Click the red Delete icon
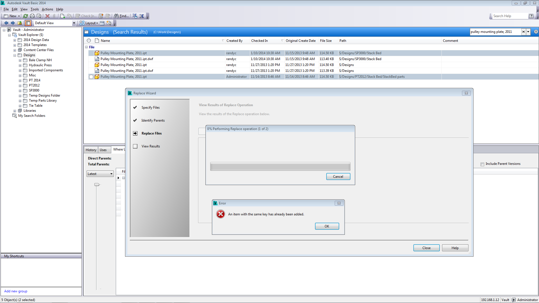The image size is (539, 303). (x=47, y=16)
